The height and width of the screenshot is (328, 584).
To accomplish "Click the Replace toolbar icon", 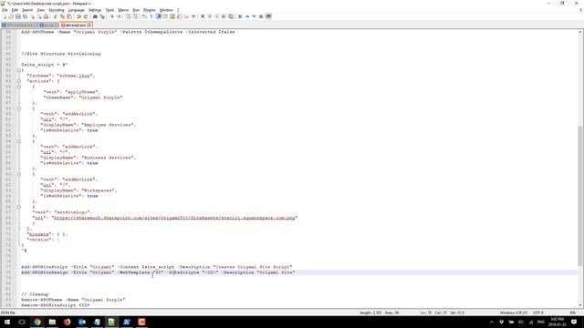I will (102, 16).
